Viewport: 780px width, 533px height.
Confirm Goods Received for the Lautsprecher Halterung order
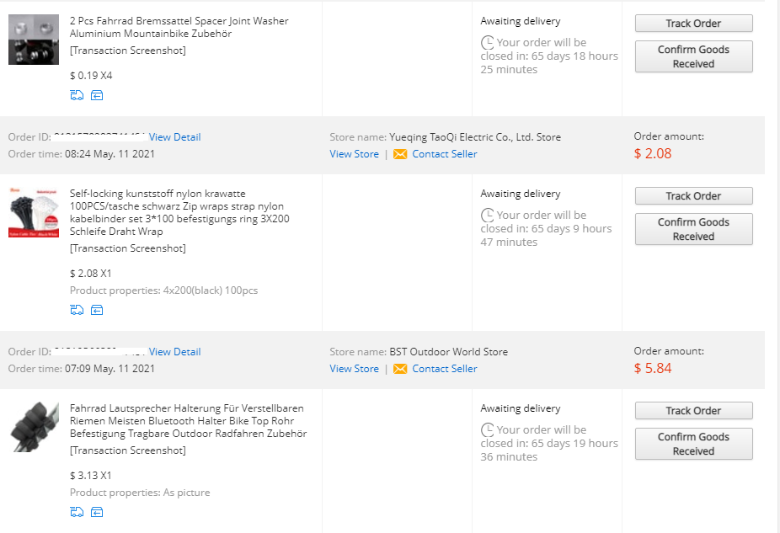tap(693, 444)
